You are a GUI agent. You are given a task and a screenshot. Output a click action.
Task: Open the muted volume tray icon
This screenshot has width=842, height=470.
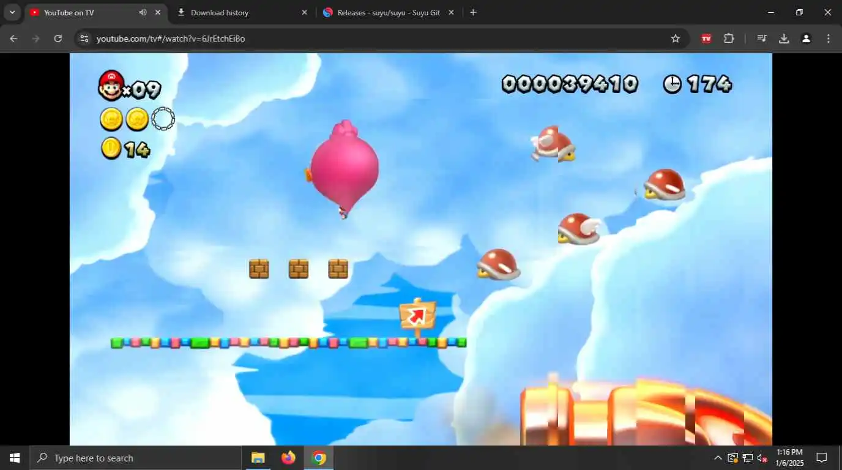[x=762, y=458]
